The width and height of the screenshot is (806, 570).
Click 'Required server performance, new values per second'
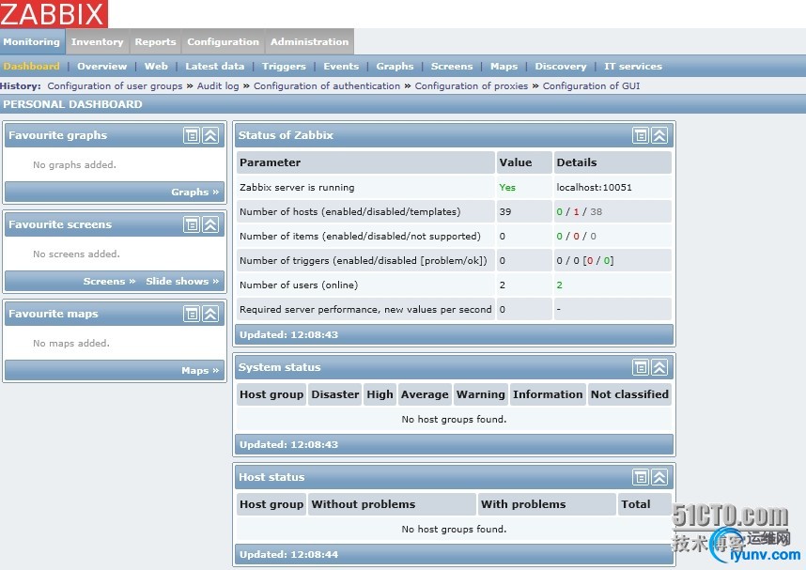365,309
